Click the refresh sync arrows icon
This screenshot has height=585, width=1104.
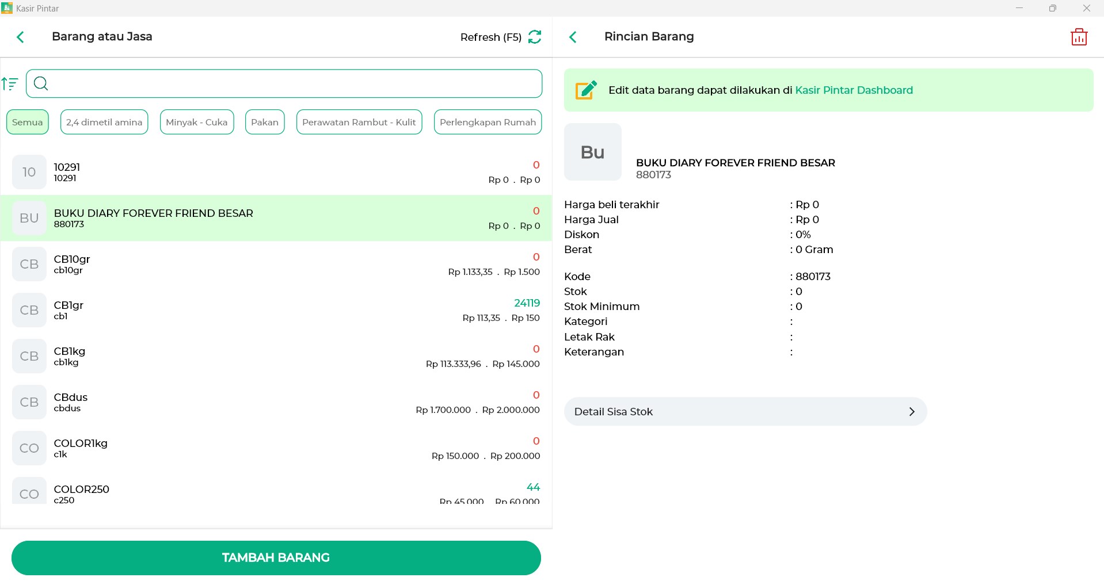[x=535, y=37]
